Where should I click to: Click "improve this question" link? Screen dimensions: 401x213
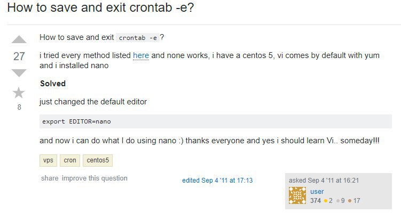pyautogui.click(x=95, y=178)
